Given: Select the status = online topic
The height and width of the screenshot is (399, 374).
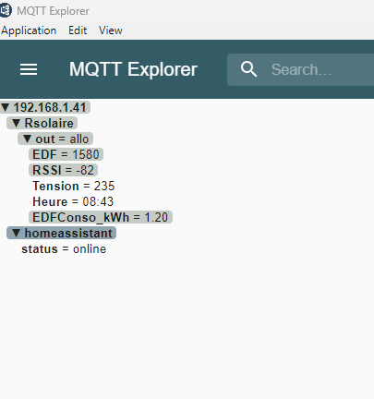Looking at the screenshot, I should tap(64, 249).
